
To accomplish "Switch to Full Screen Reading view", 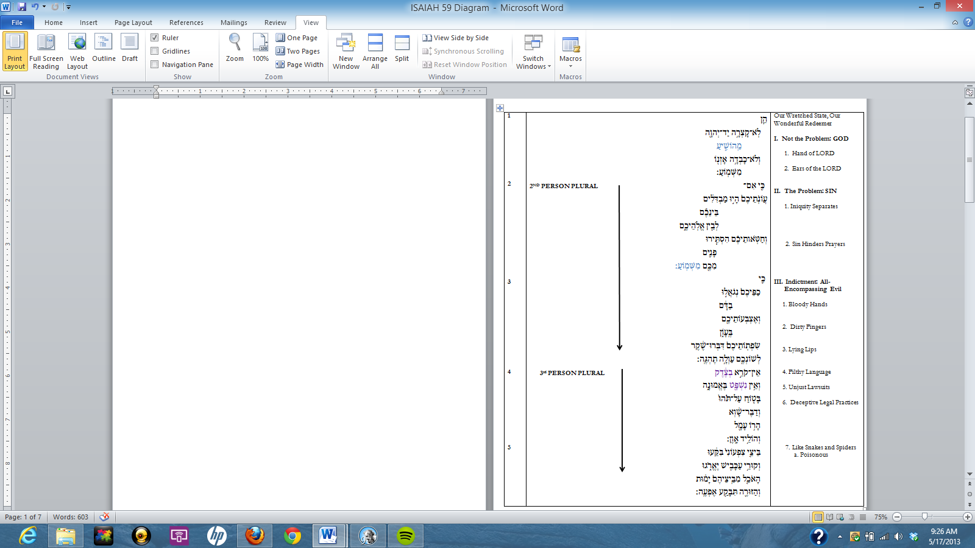I will [x=46, y=51].
